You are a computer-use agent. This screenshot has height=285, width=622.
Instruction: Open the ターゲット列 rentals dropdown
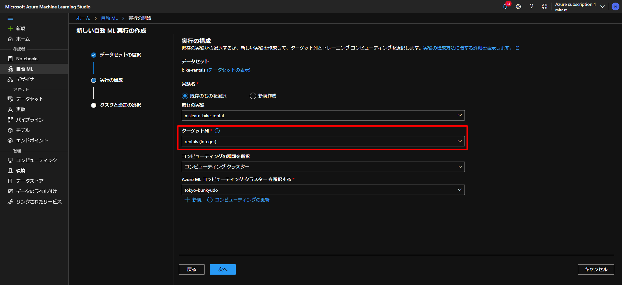pos(323,142)
